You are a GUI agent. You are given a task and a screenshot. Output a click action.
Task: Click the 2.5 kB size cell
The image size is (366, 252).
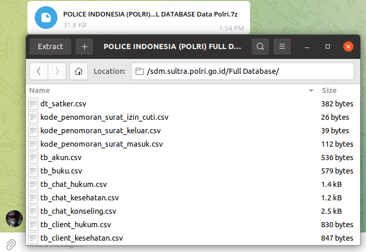tap(331, 211)
